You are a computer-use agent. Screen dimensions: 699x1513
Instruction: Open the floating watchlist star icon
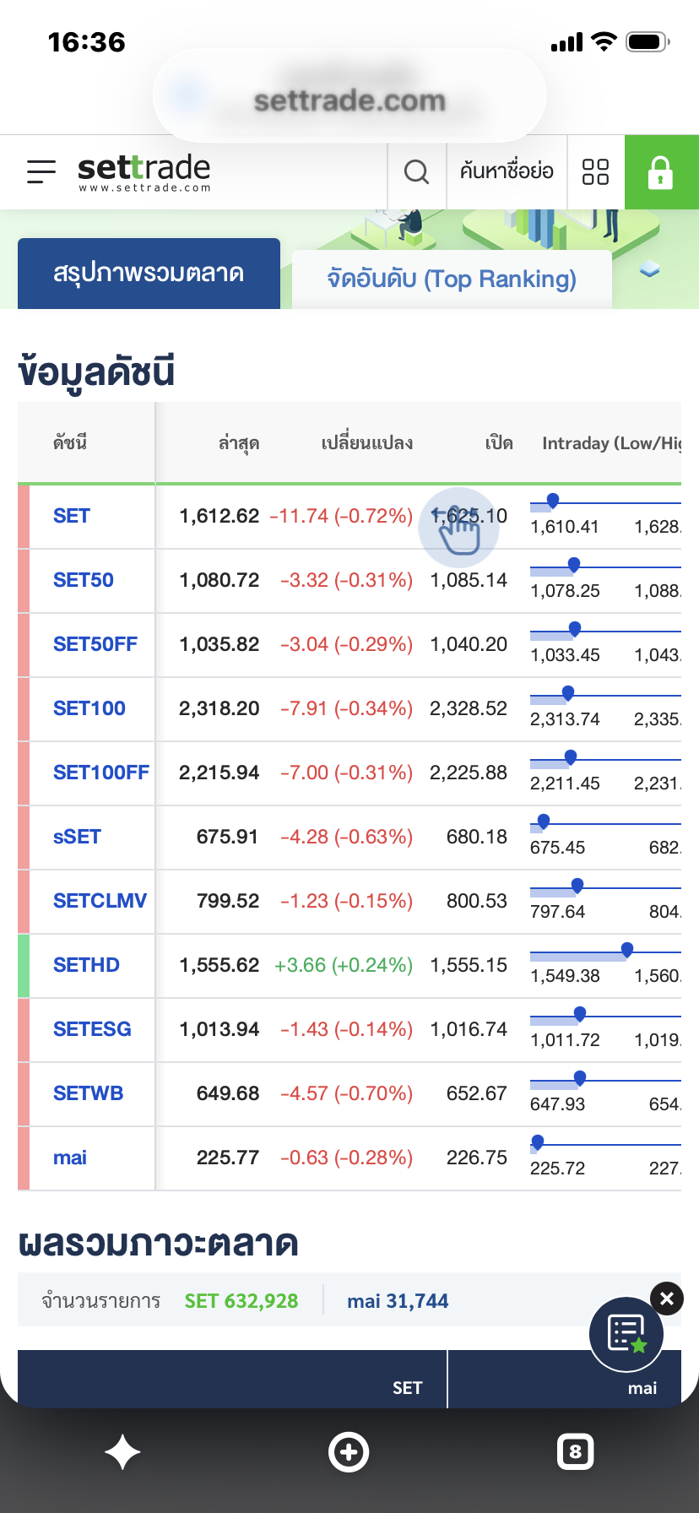pyautogui.click(x=626, y=1334)
